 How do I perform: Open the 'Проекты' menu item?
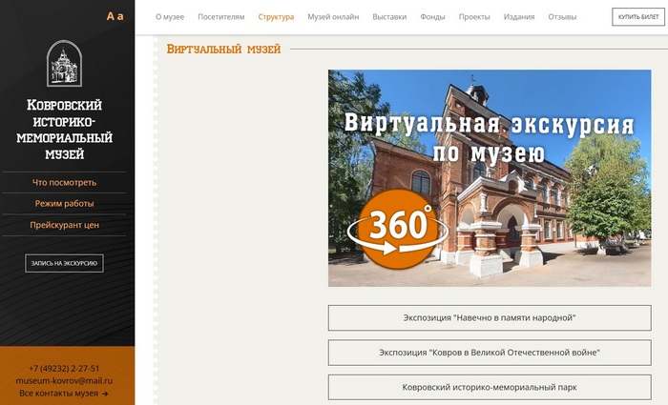pyautogui.click(x=474, y=17)
